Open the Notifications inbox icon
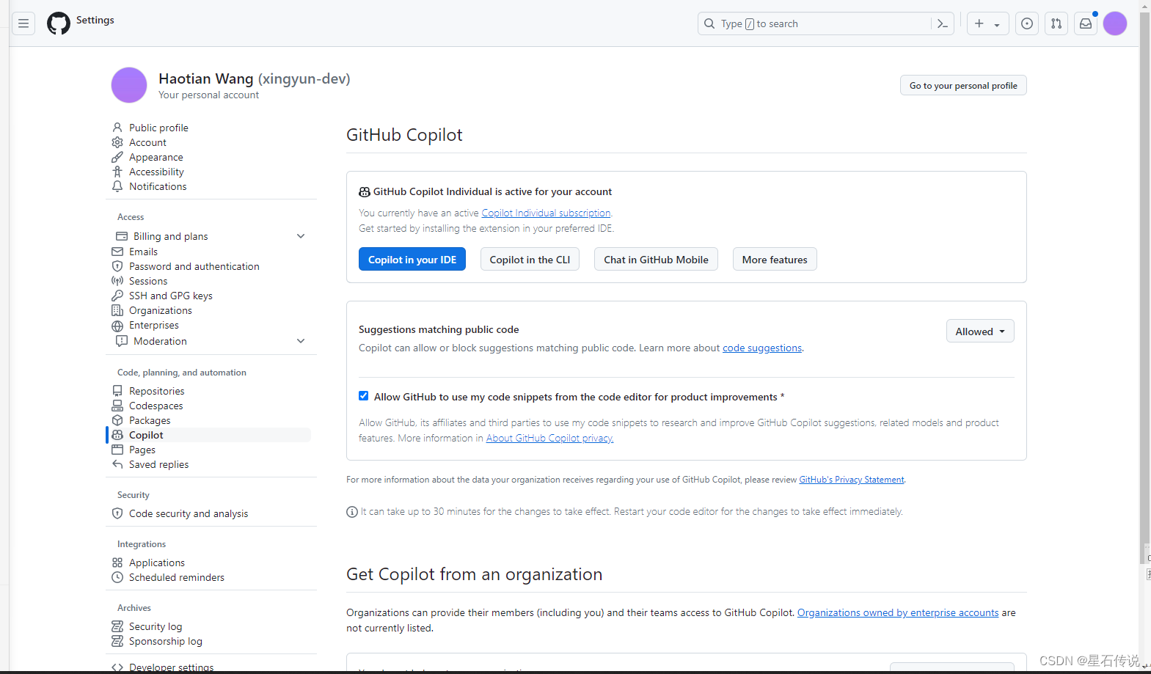Screen dimensions: 1151x674 (x=1086, y=23)
